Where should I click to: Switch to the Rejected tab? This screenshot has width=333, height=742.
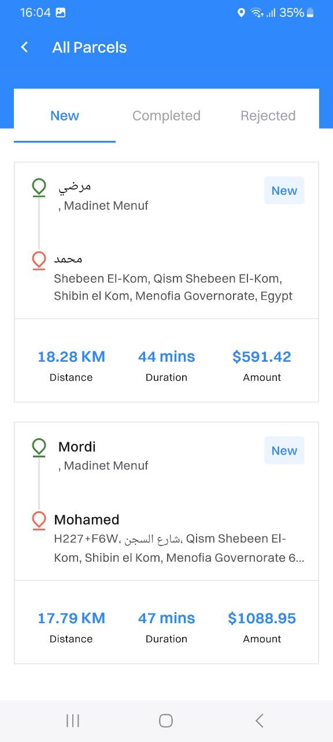(x=268, y=116)
